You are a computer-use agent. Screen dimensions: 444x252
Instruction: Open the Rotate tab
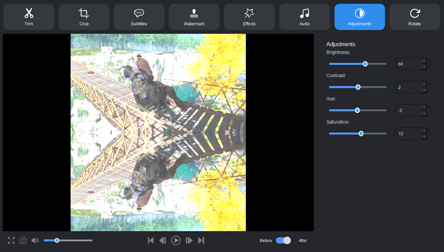coord(414,17)
